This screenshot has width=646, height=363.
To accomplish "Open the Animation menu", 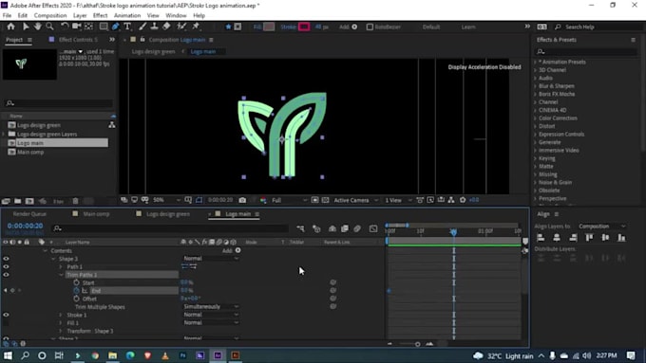I will [x=127, y=15].
